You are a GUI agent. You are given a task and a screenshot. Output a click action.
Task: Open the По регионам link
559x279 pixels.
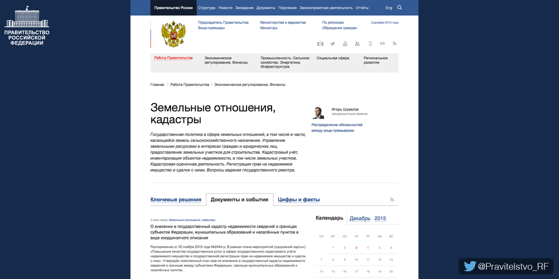[x=333, y=22]
